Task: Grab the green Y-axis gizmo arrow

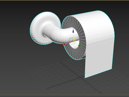Action: pyautogui.click(x=80, y=46)
